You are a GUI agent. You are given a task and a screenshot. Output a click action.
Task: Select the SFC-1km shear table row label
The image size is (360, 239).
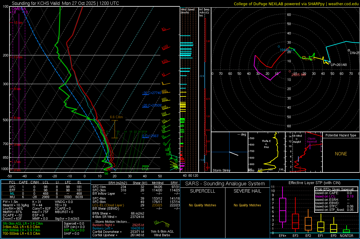pos(99,187)
